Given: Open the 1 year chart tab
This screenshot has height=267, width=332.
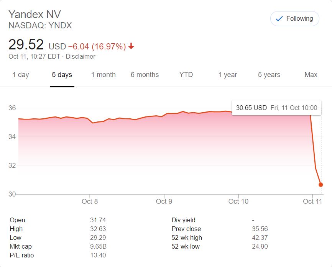Looking at the screenshot, I should pos(228,75).
